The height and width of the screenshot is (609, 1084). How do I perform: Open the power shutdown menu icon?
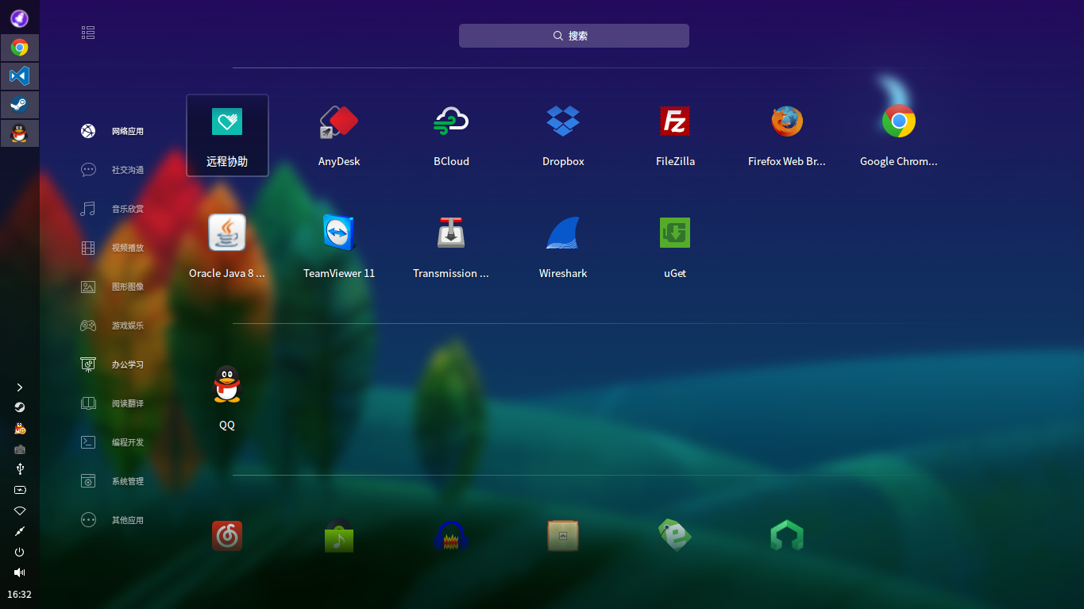(20, 552)
